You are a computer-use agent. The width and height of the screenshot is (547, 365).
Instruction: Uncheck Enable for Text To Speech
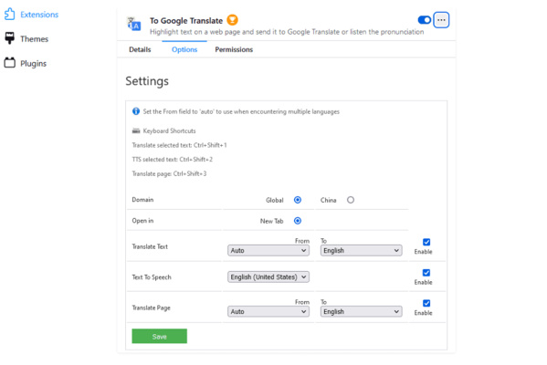click(426, 273)
